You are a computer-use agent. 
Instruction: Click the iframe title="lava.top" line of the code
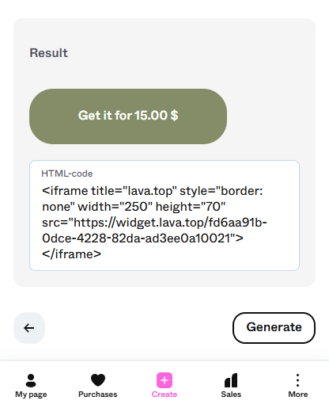click(x=153, y=191)
